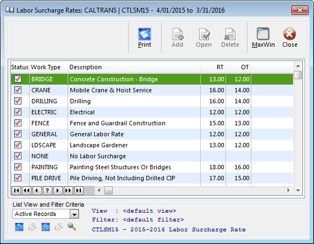
Task: Click the horizontal scrollbar right arrow
Action: coord(288,190)
